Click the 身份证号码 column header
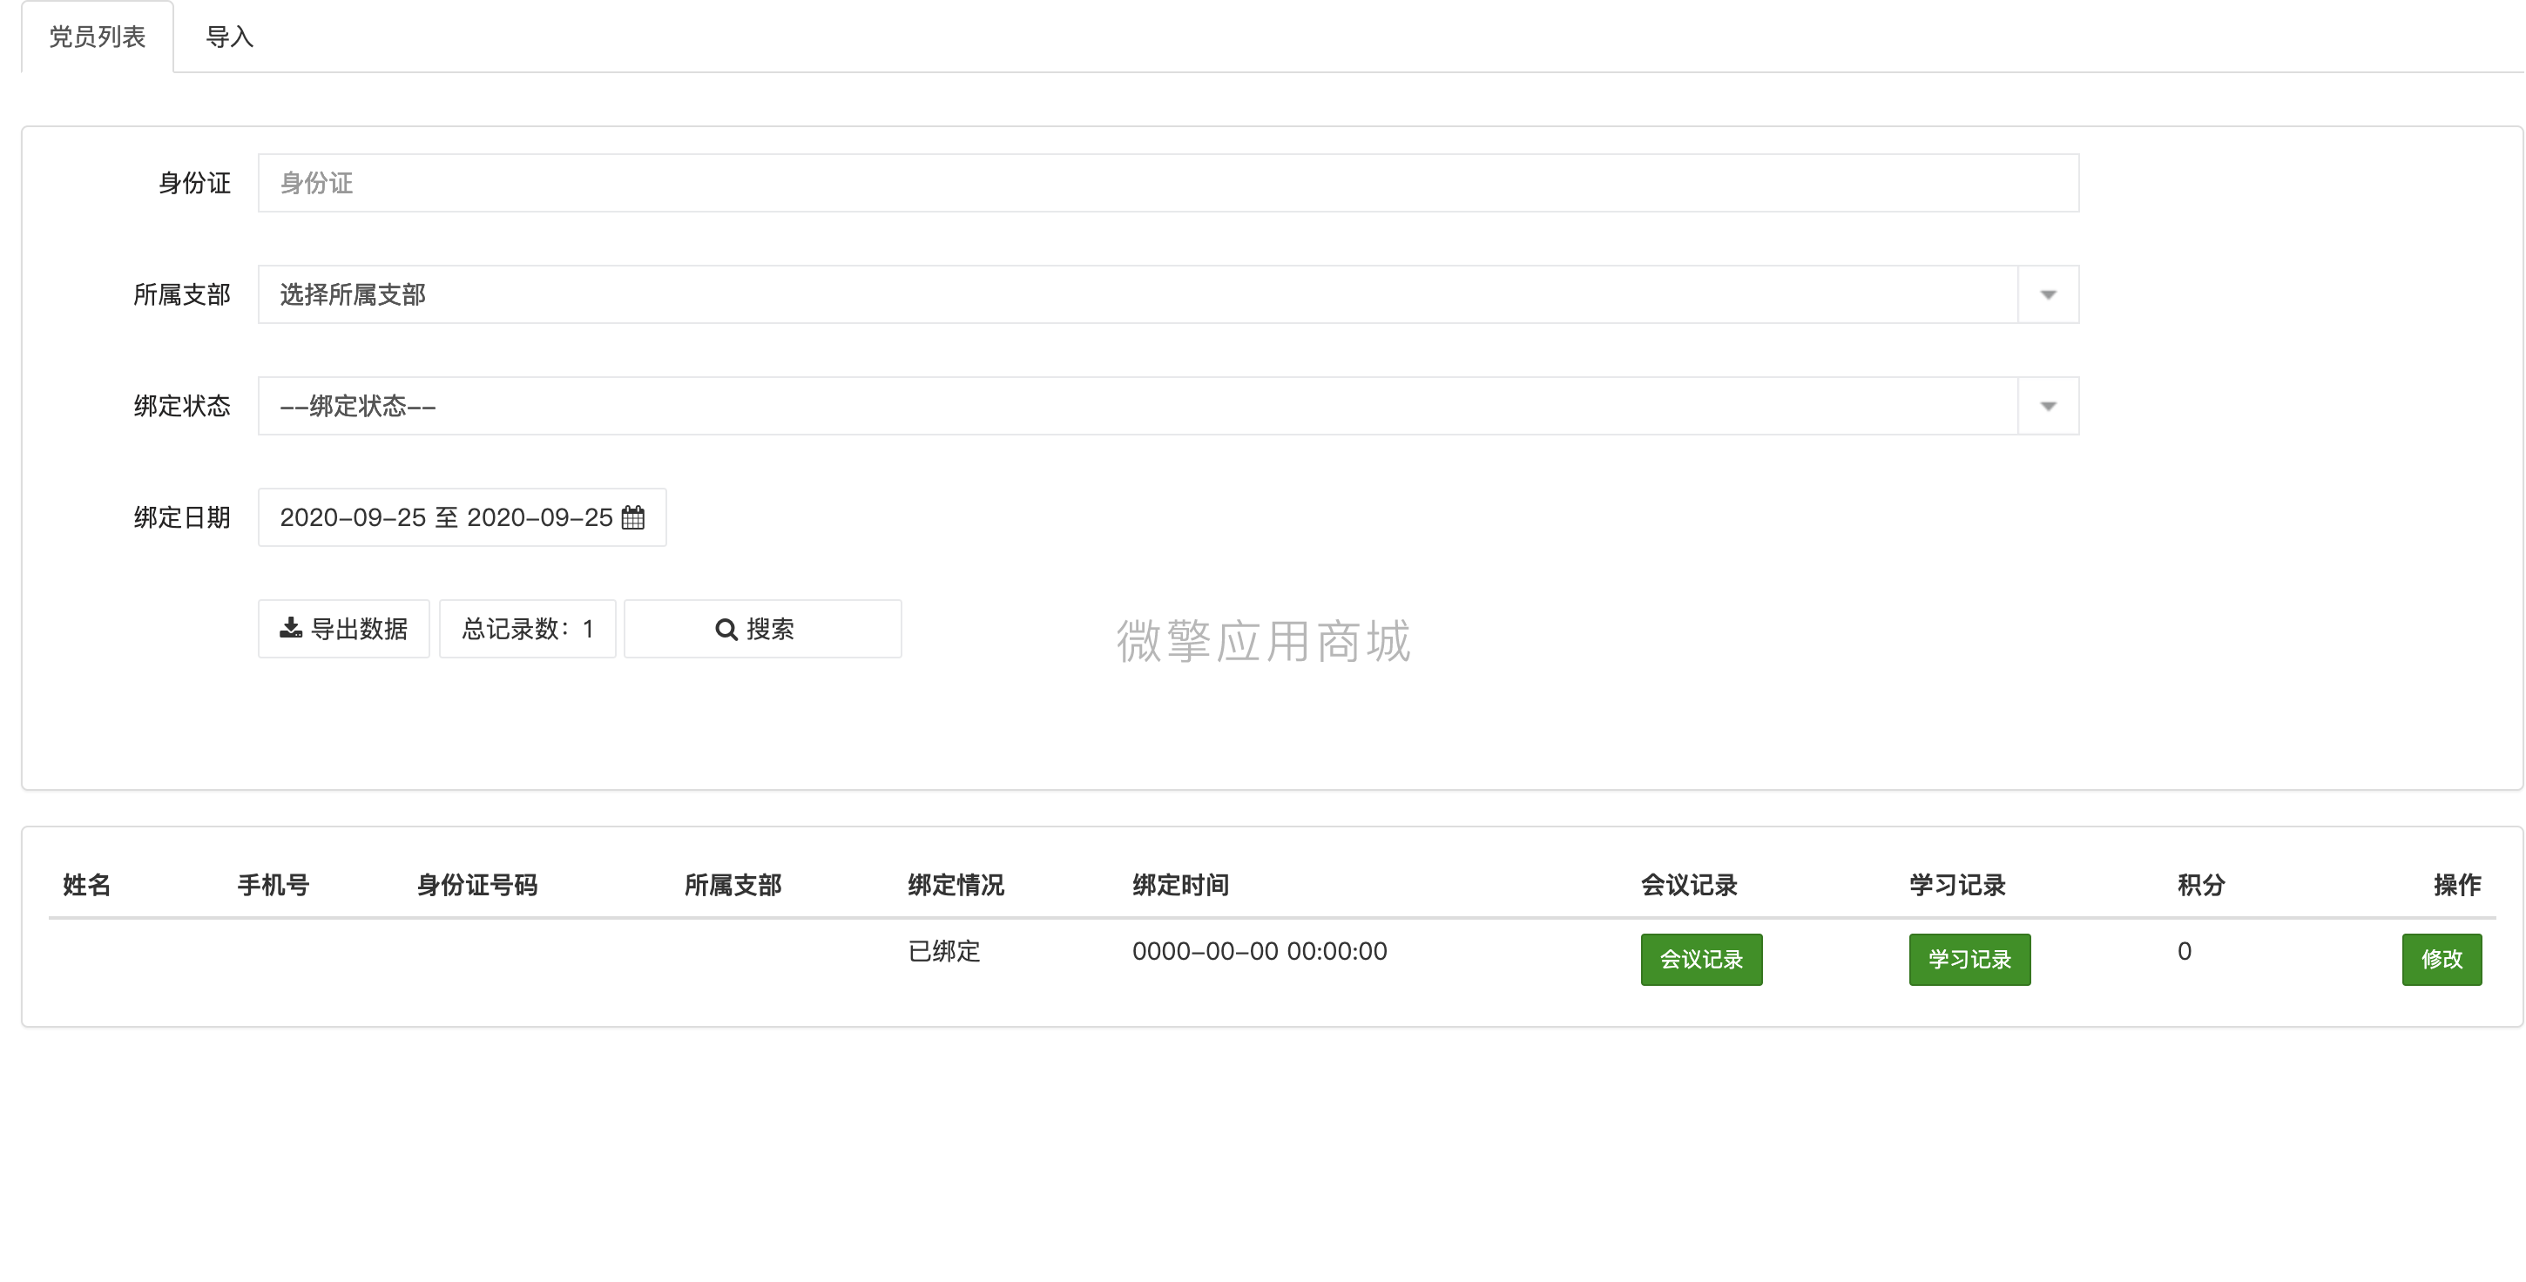 476,885
